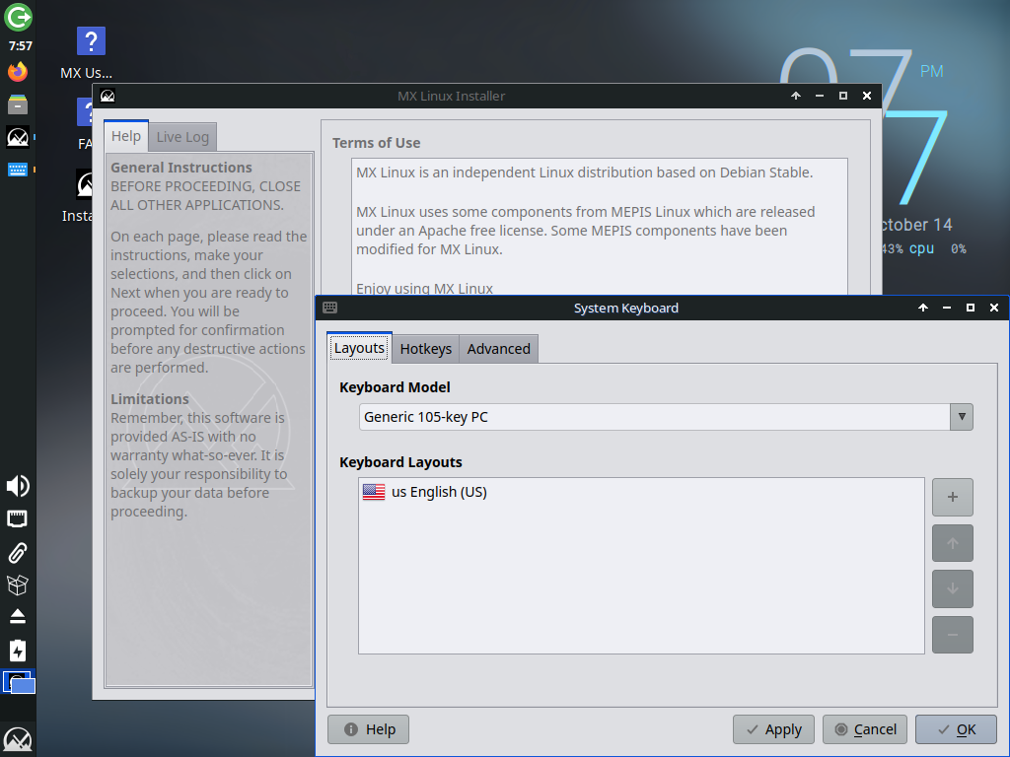The width and height of the screenshot is (1010, 757).
Task: Click the MX Linux Installer title bar
Action: coord(451,96)
